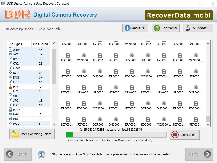
Task: Click the JPG file type icon
Action: click(x=11, y=100)
